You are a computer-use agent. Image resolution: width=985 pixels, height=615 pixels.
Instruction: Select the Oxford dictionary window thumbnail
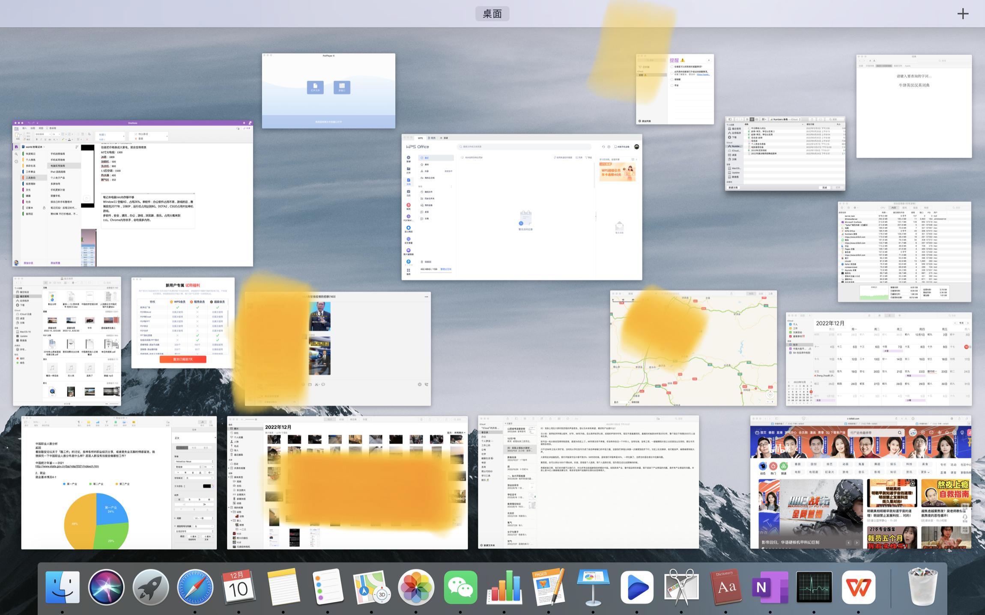pyautogui.click(x=914, y=106)
